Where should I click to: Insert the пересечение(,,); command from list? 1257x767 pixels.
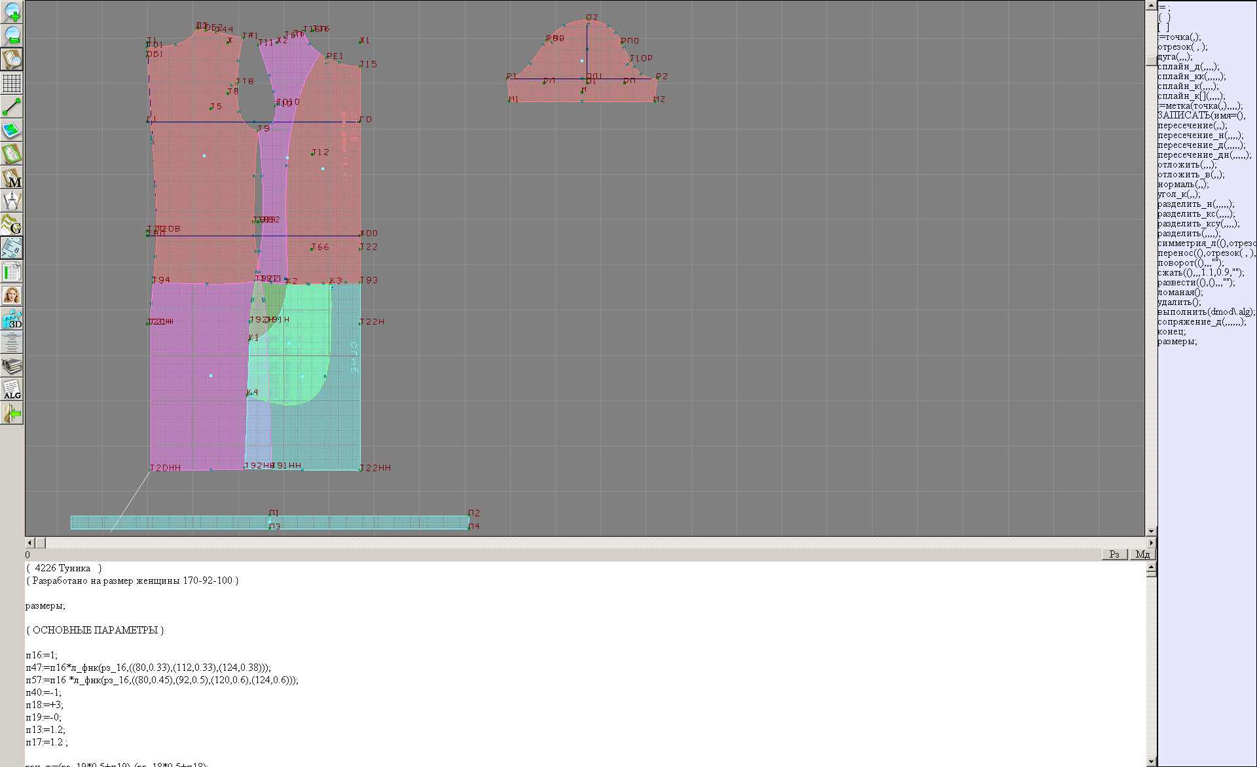coord(1192,126)
